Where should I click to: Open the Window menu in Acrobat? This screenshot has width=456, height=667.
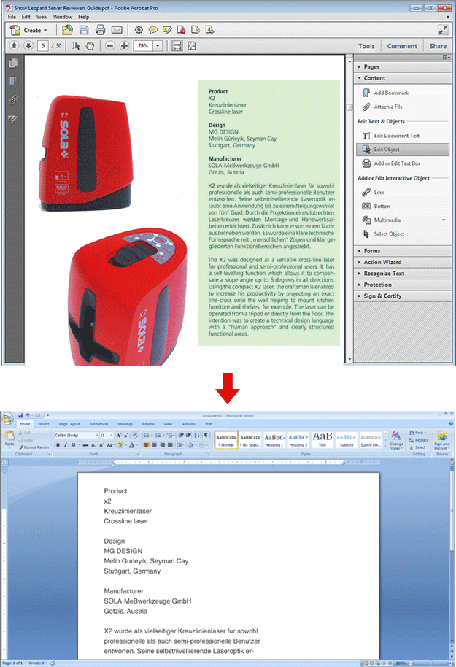63,17
